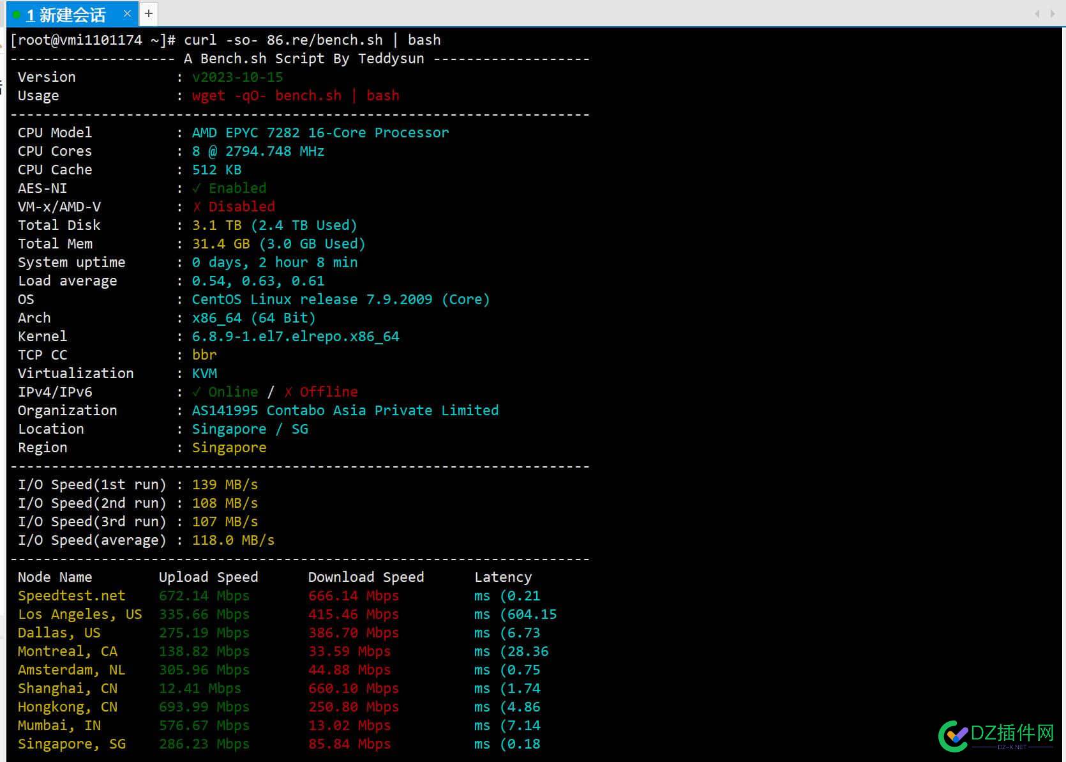Select the version value v2023-10-15
The height and width of the screenshot is (762, 1066).
point(237,77)
